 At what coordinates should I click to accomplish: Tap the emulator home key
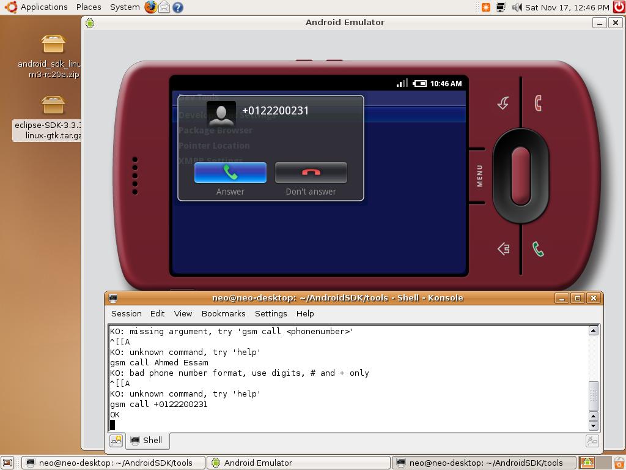504,249
